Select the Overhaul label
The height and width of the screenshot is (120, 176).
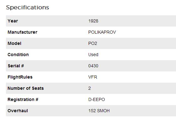pyautogui.click(x=18, y=111)
